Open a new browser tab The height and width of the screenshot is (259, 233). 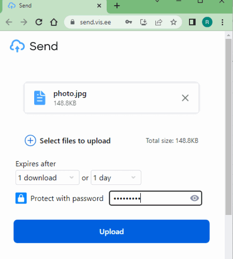click(x=117, y=6)
